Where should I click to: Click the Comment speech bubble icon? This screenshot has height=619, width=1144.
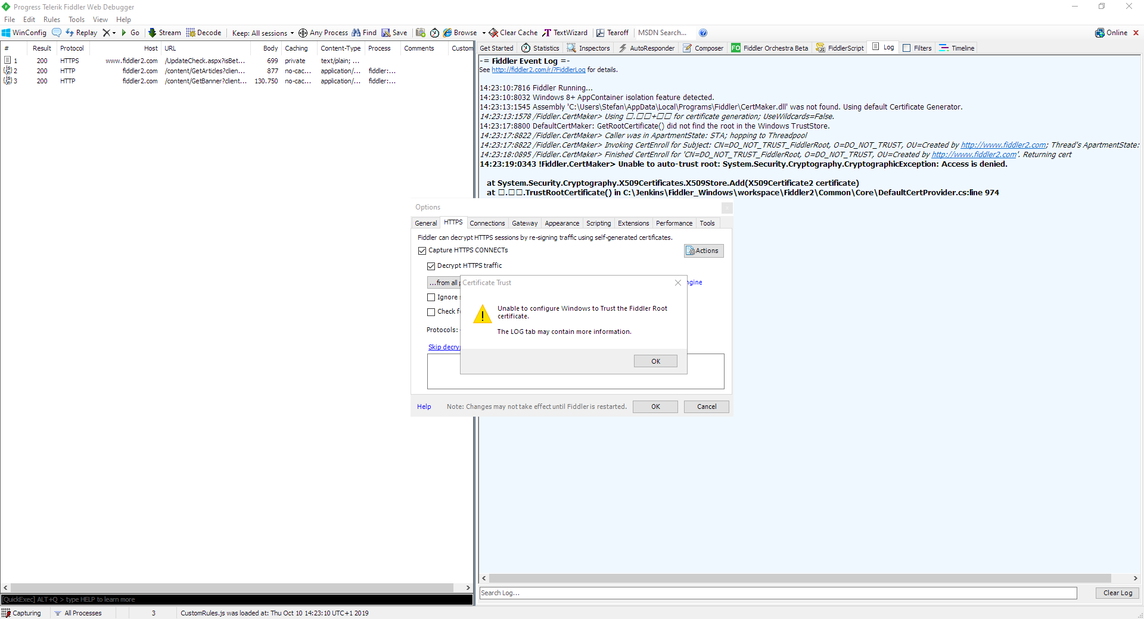click(57, 33)
